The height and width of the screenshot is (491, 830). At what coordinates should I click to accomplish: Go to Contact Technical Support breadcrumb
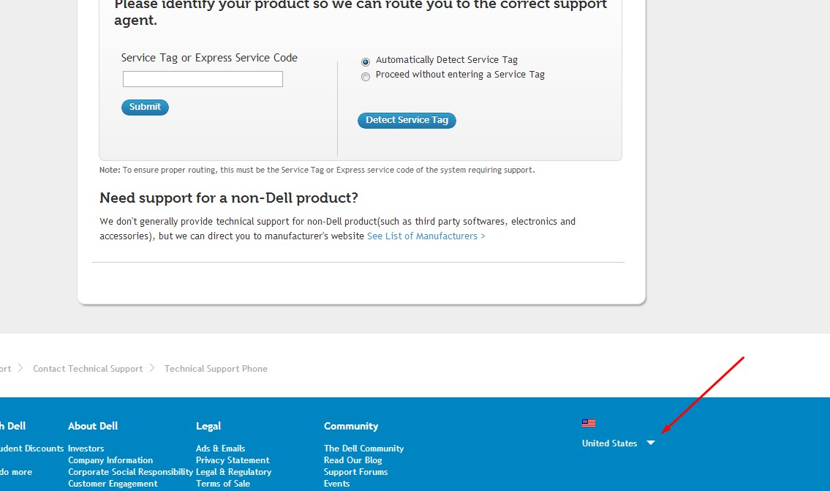pyautogui.click(x=88, y=369)
